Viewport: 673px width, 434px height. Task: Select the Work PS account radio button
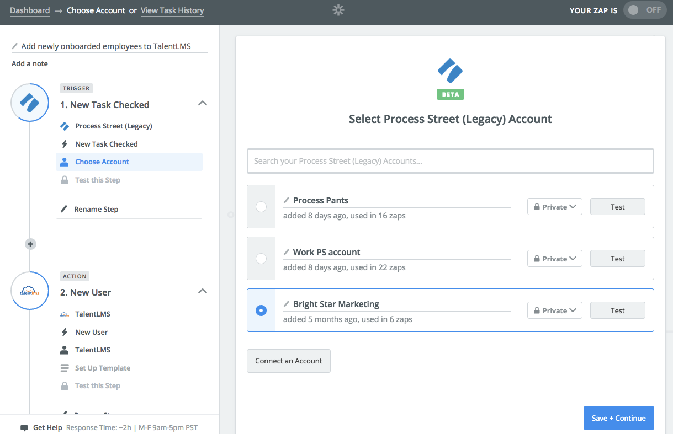(261, 259)
